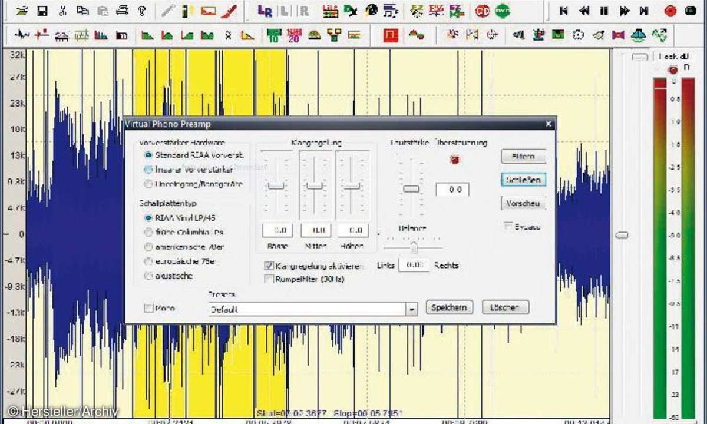
Task: Select the Standard RIAA Vorverst. radio option
Action: tap(148, 155)
